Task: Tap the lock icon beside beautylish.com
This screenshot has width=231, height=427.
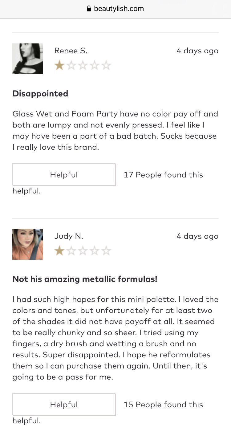Action: point(89,9)
